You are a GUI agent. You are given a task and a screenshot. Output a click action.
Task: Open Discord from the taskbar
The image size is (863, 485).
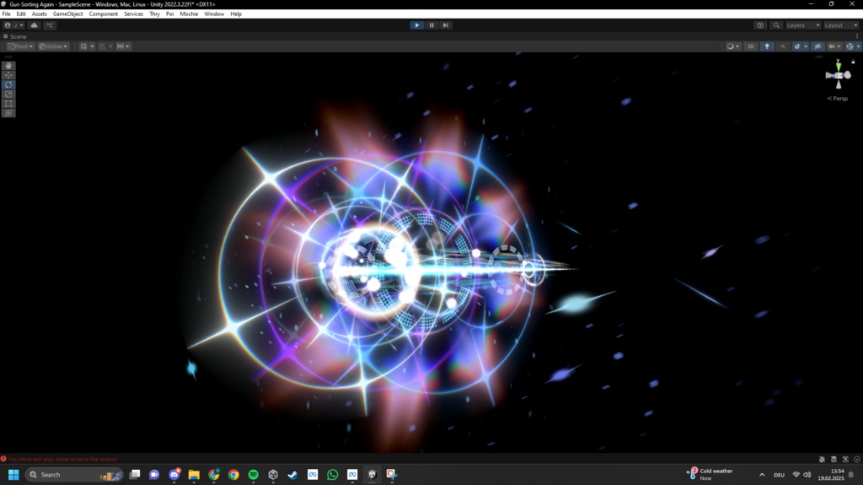[174, 475]
